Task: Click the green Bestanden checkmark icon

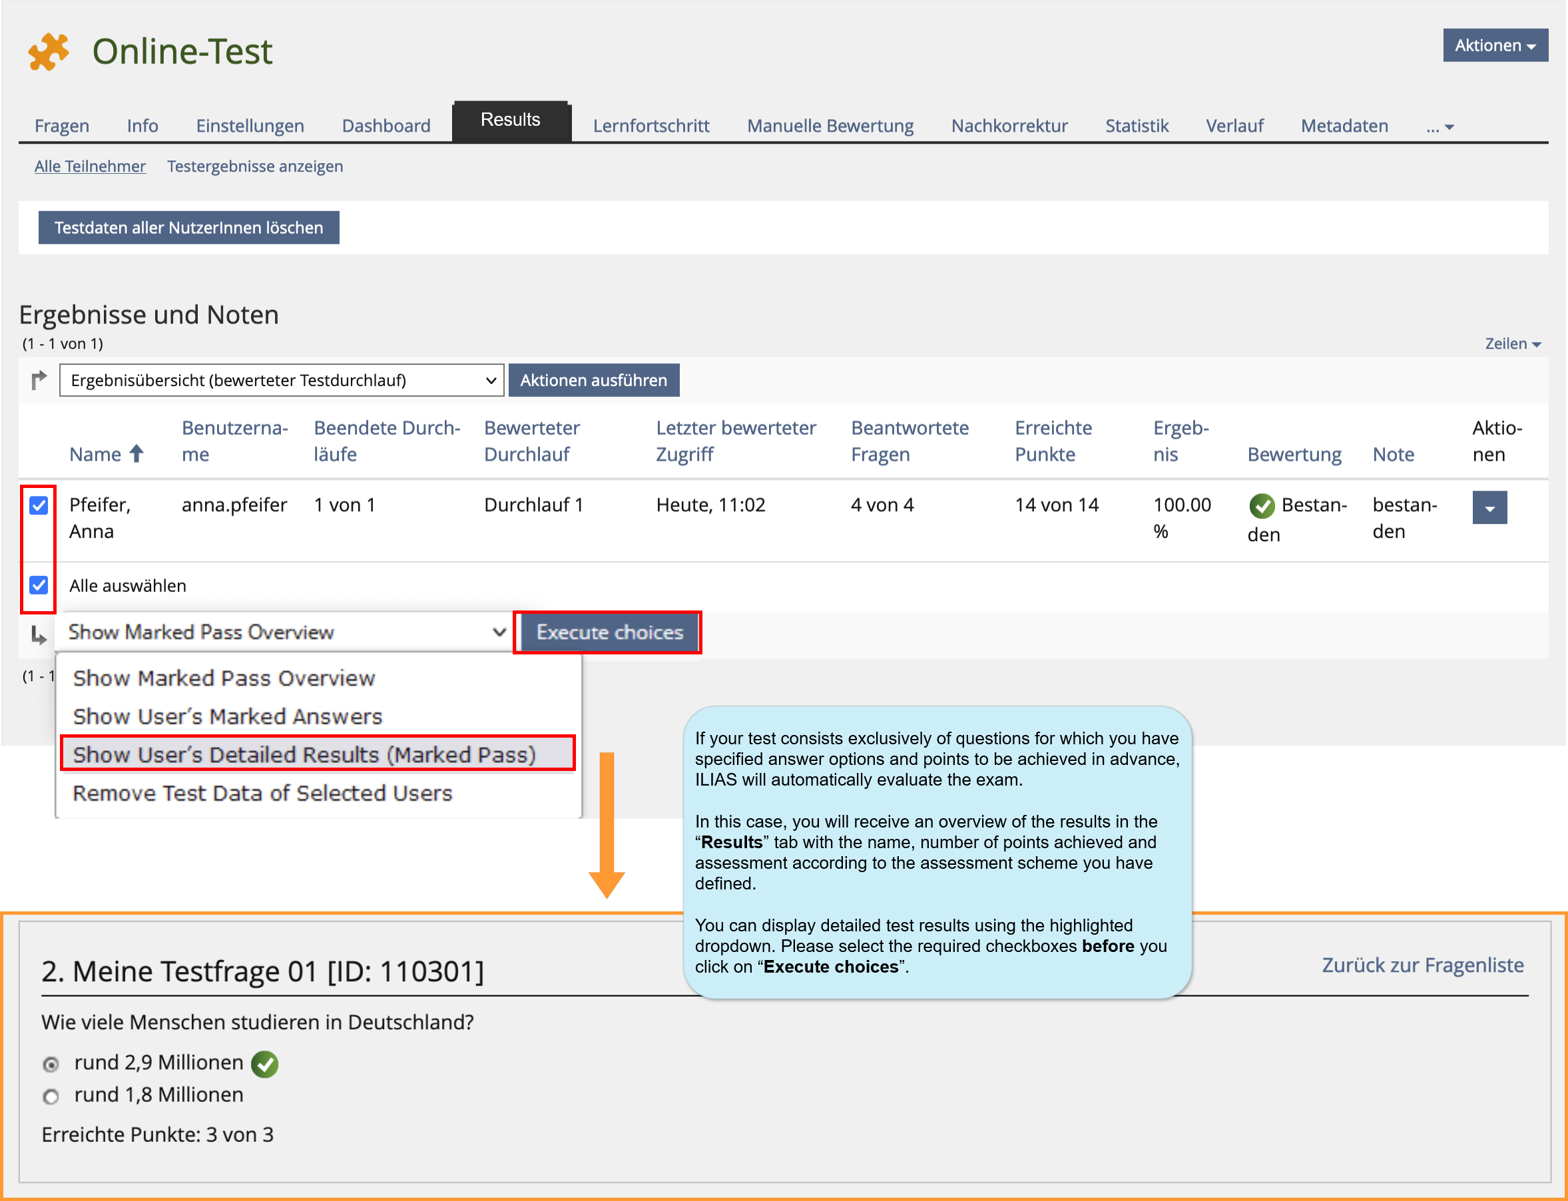Action: [x=1261, y=505]
